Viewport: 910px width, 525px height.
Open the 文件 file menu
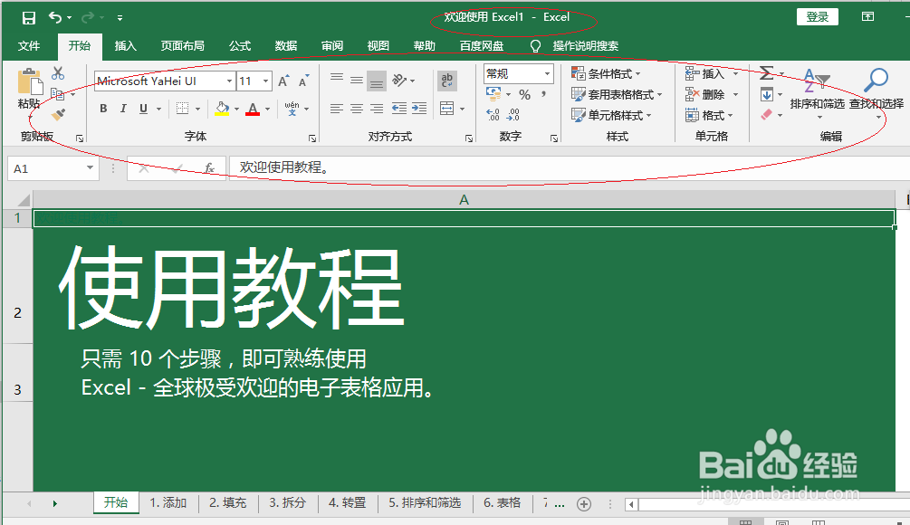[x=28, y=46]
